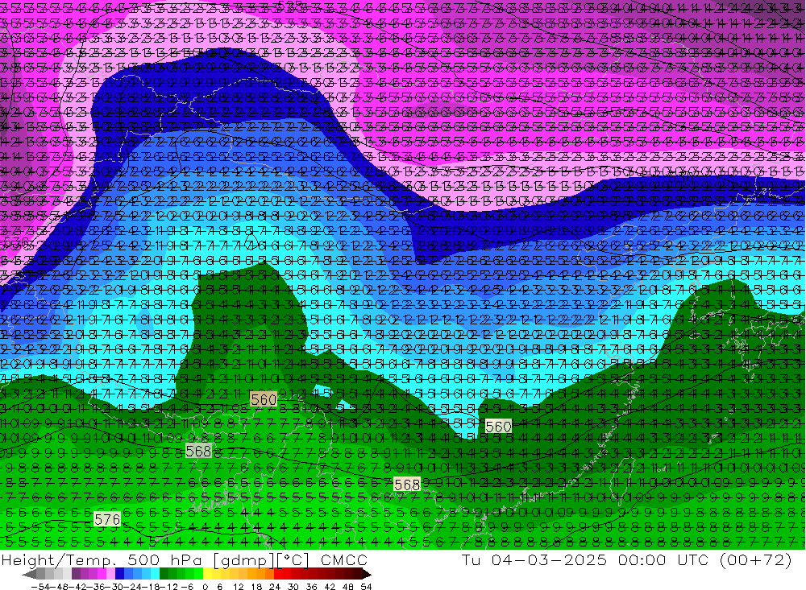The width and height of the screenshot is (806, 590).
Task: Click the Tu 04-03-2025 00:00 UTC date
Action: tap(585, 559)
